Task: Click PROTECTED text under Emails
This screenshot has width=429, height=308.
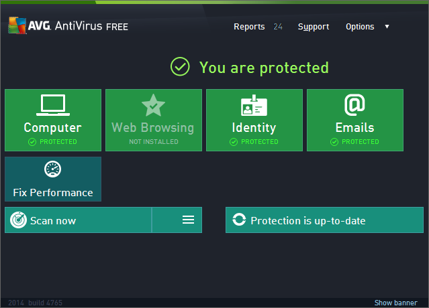Action: click(x=361, y=142)
